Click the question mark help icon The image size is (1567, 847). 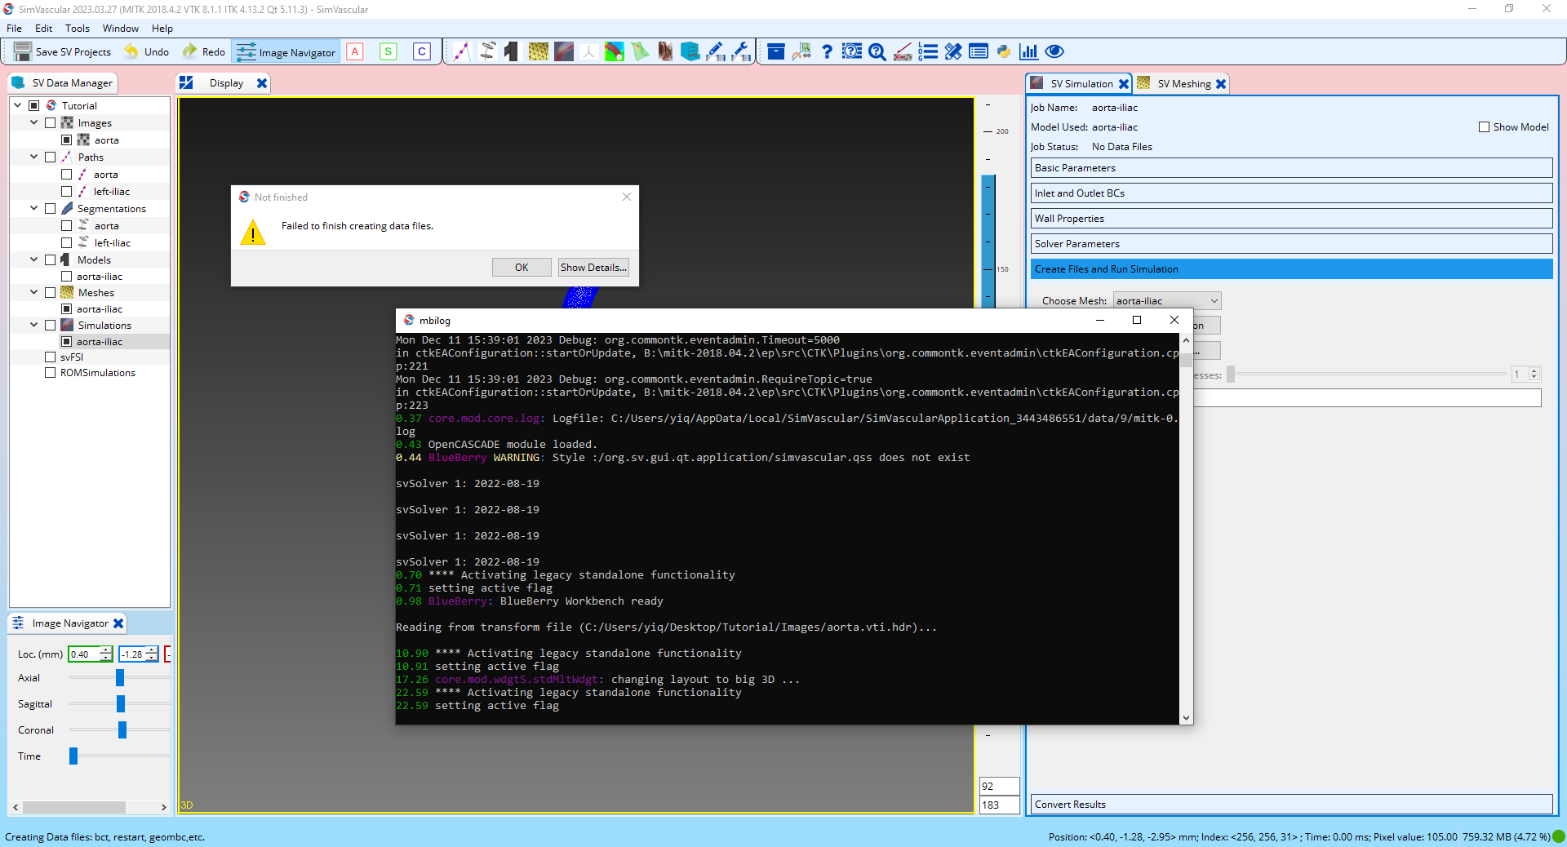827,51
